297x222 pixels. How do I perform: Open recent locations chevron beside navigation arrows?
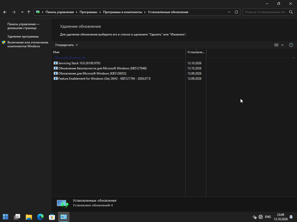pos(22,12)
